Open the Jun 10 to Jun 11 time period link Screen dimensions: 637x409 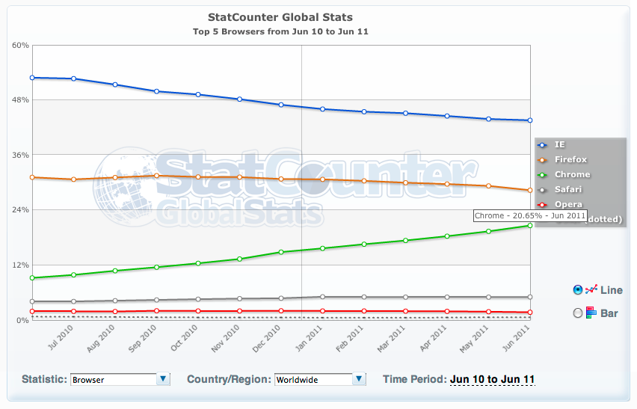492,380
